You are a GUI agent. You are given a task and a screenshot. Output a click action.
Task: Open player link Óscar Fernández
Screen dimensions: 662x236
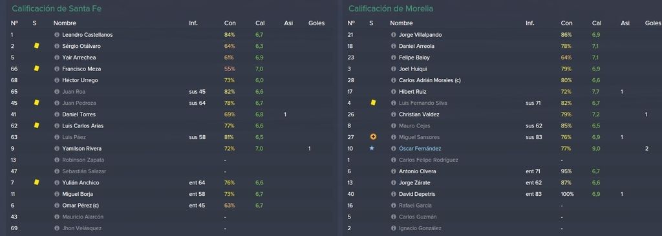coord(420,149)
